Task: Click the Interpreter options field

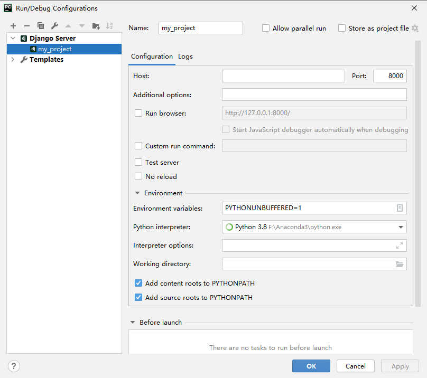Action: coord(314,245)
